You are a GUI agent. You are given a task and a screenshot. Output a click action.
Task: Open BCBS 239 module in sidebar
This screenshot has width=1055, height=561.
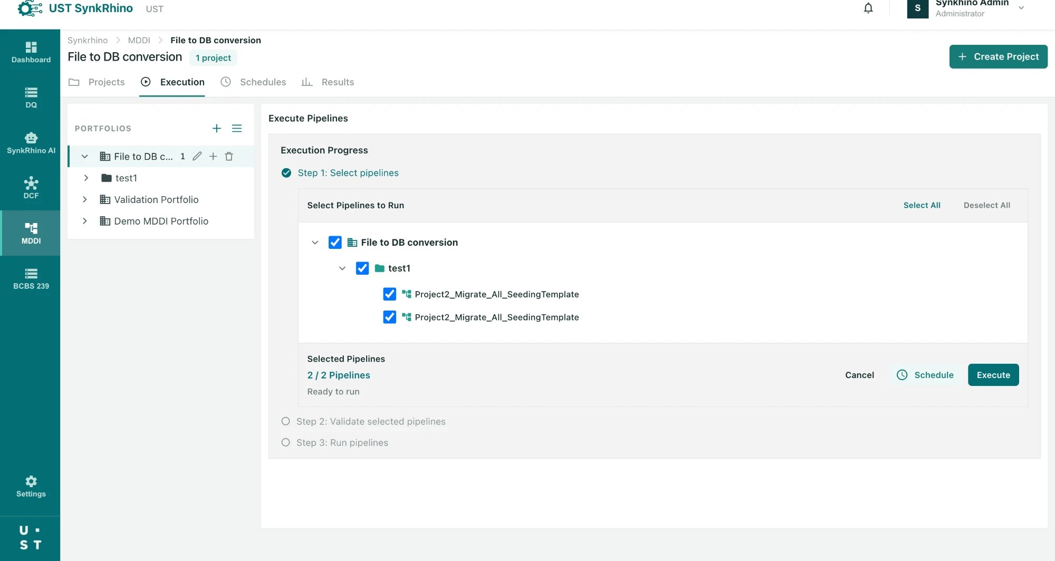pos(31,278)
